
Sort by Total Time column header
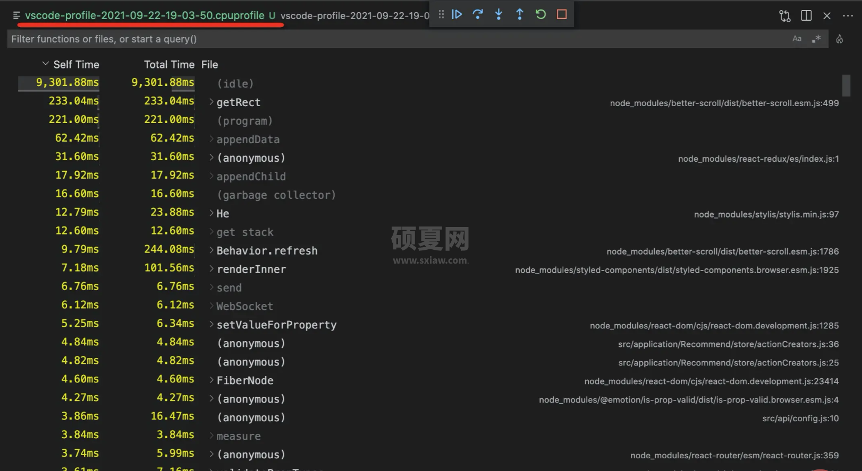click(x=169, y=65)
